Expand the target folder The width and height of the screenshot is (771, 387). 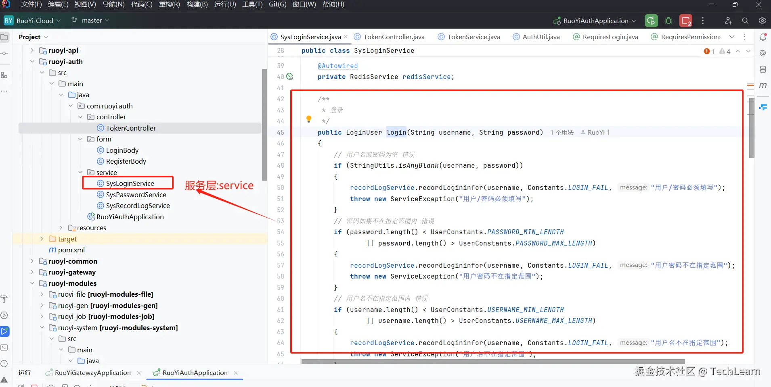pos(42,239)
